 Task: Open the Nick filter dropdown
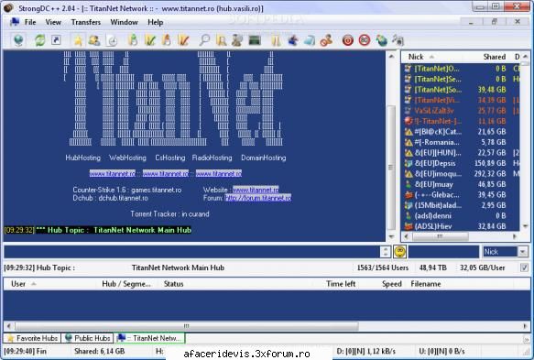pyautogui.click(x=522, y=252)
